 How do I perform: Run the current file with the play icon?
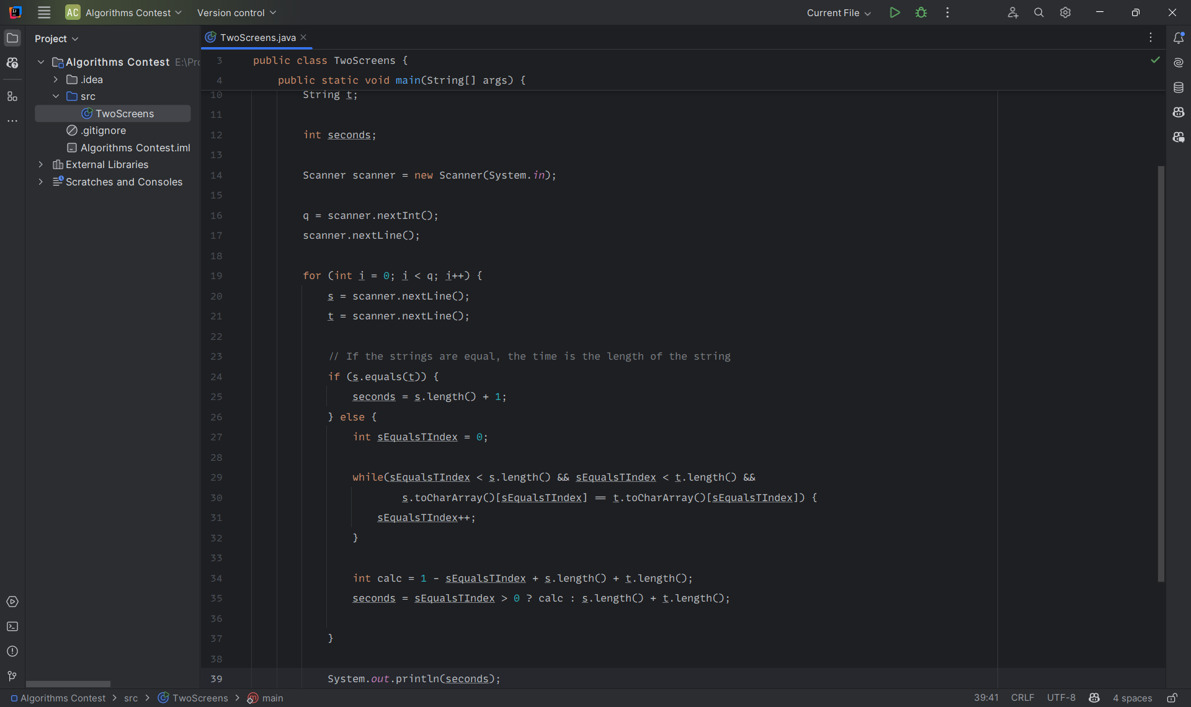tap(894, 12)
